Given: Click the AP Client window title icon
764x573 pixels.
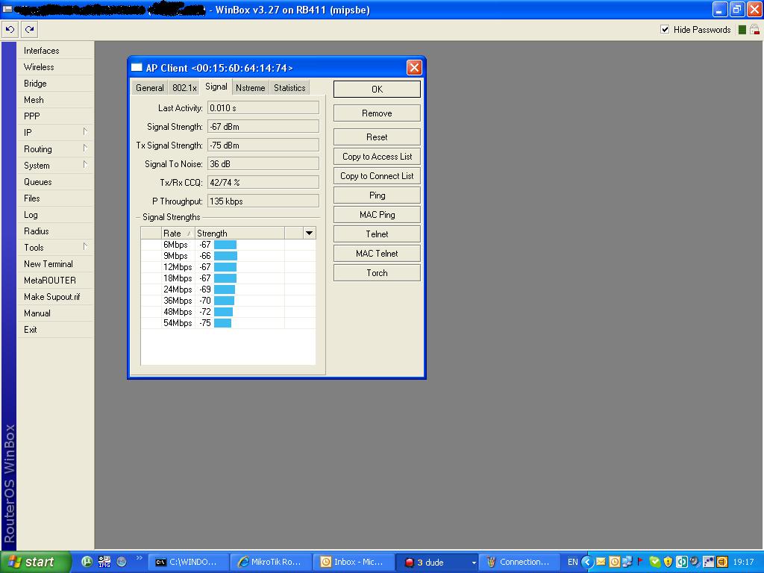Looking at the screenshot, I should tap(137, 67).
